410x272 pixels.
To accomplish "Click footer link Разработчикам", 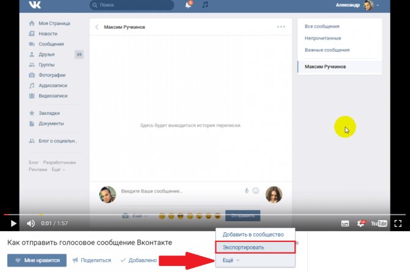I will point(59,163).
